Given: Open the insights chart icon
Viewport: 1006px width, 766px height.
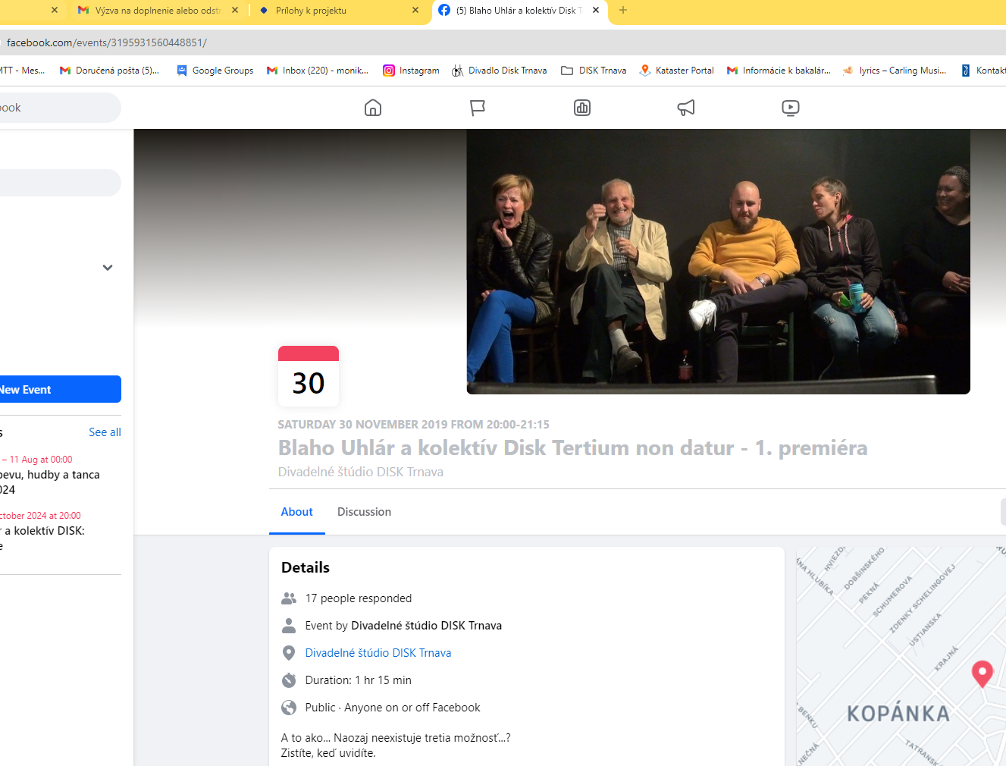Looking at the screenshot, I should [x=582, y=108].
